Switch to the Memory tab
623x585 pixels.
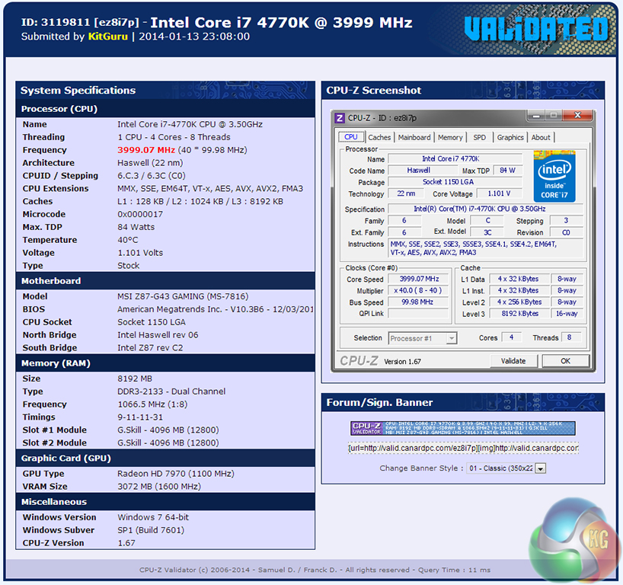point(450,138)
